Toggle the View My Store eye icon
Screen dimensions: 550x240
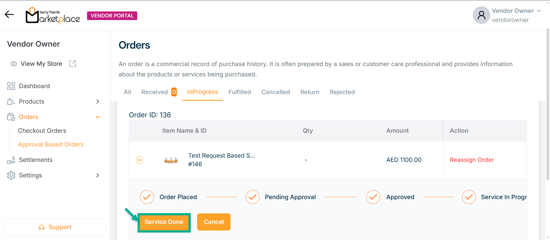[x=14, y=64]
